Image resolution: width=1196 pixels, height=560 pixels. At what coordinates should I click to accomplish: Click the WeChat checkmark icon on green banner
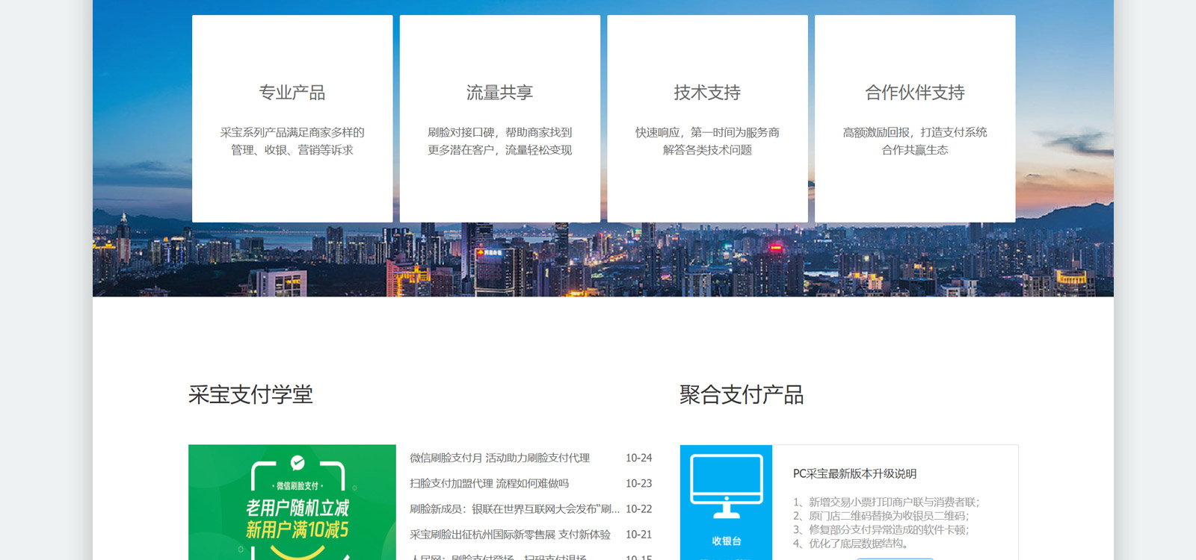click(298, 463)
